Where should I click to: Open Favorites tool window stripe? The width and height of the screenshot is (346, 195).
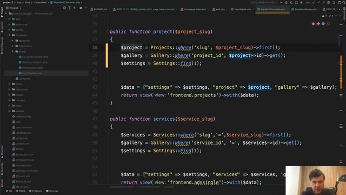[2, 169]
